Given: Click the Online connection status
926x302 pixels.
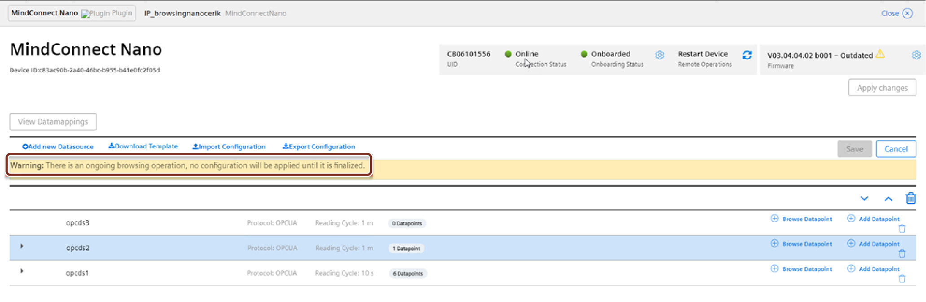Looking at the screenshot, I should [527, 54].
